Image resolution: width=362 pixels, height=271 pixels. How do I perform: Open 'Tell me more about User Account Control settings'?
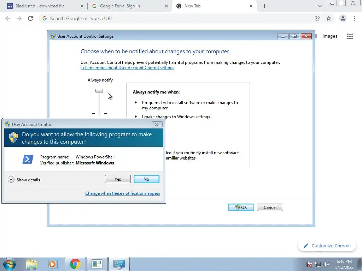(127, 68)
